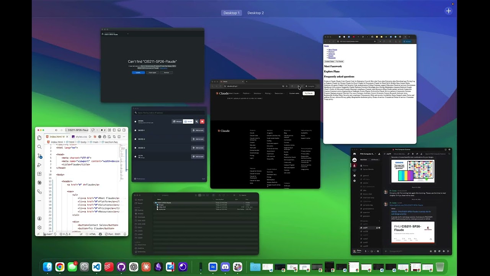Click Meet Flaude link on localhost page
The image size is (490, 276).
click(x=332, y=49)
